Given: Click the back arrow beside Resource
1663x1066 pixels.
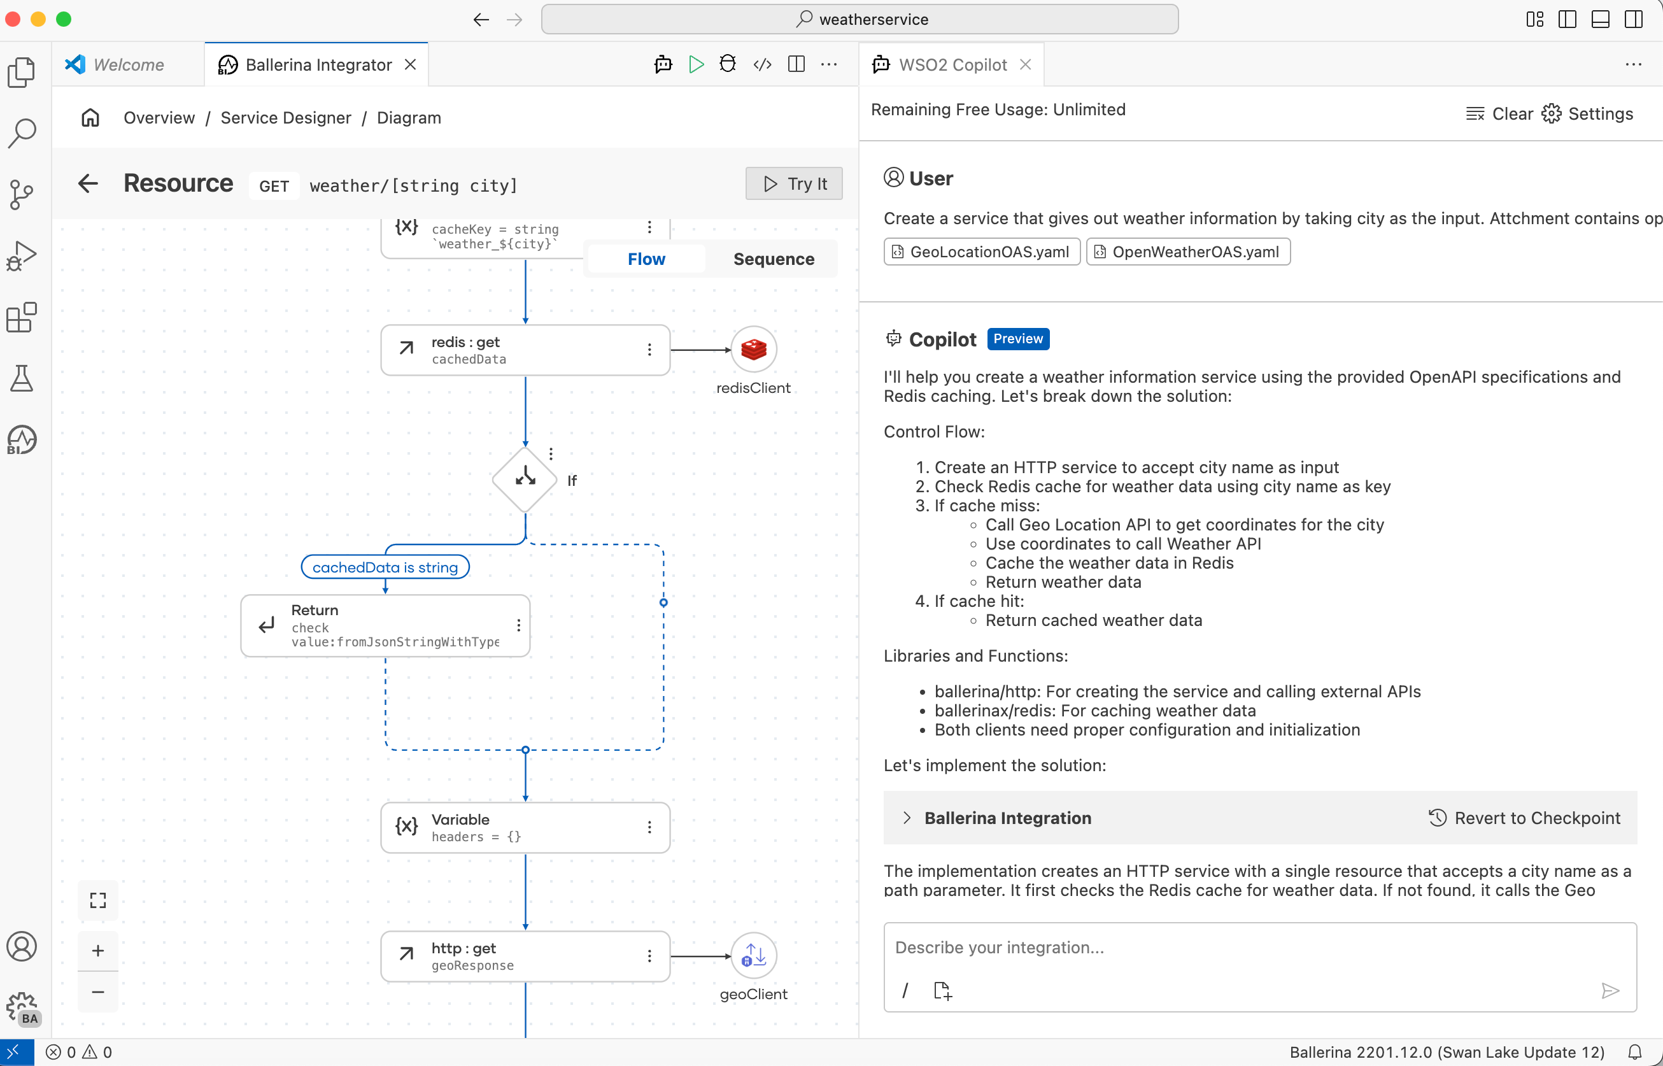Looking at the screenshot, I should [88, 183].
